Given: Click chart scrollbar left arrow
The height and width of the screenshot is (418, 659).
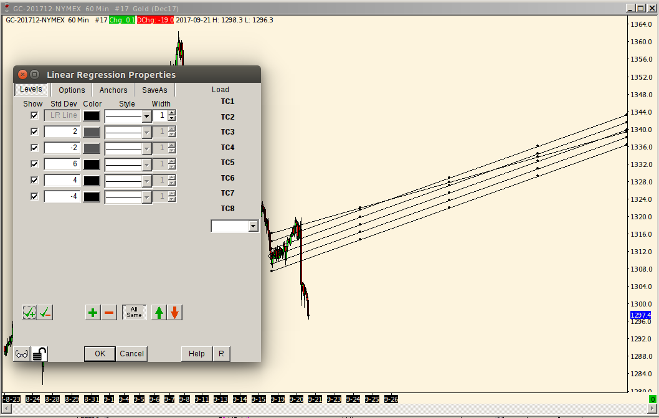Looking at the screenshot, I should [6, 409].
